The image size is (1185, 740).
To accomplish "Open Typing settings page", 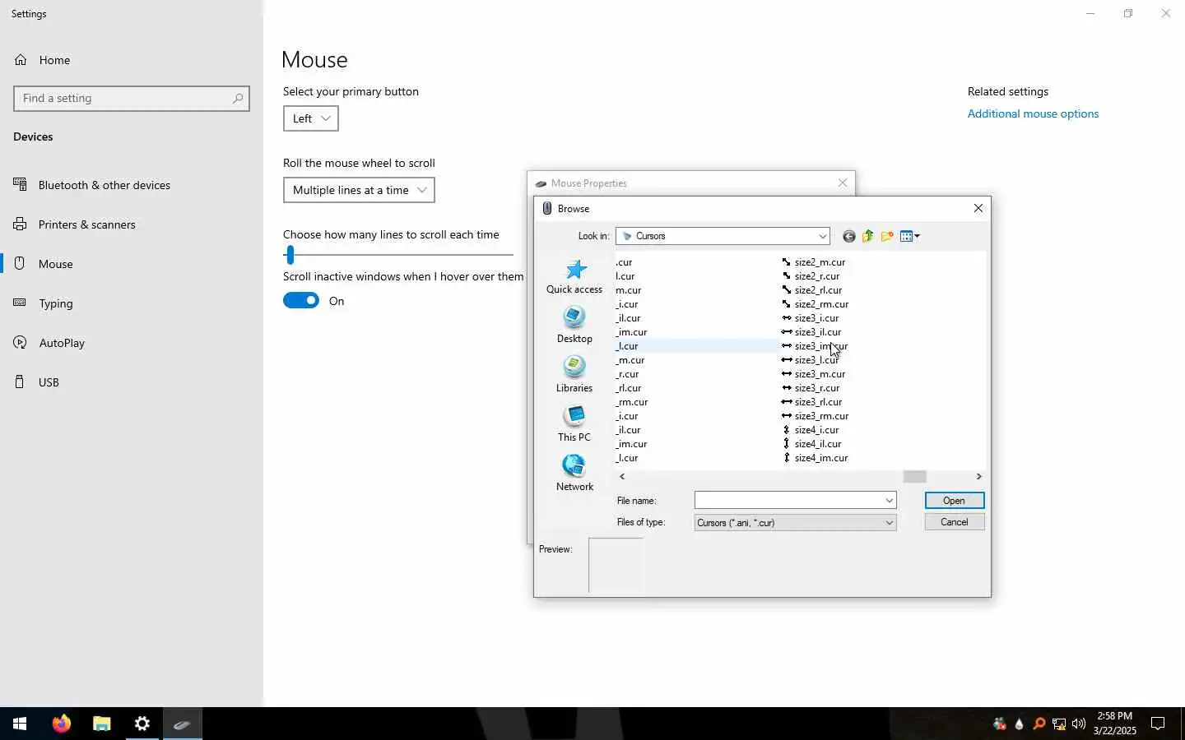I will (x=132, y=303).
